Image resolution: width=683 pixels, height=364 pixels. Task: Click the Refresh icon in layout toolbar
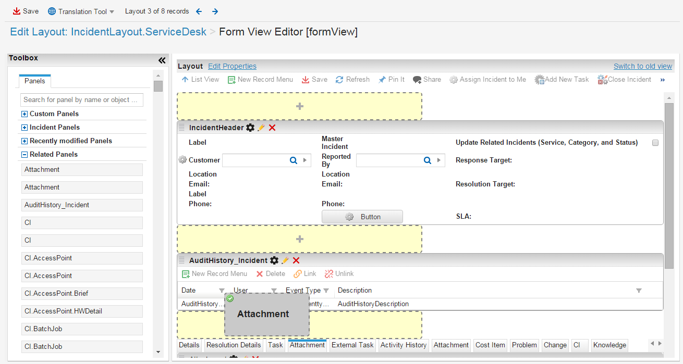[339, 80]
